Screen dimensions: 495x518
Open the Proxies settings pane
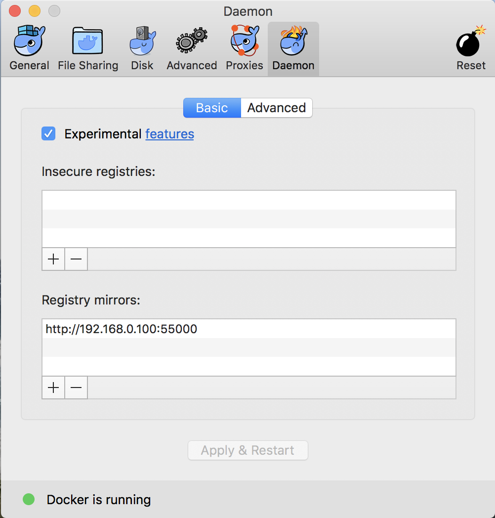(x=245, y=48)
